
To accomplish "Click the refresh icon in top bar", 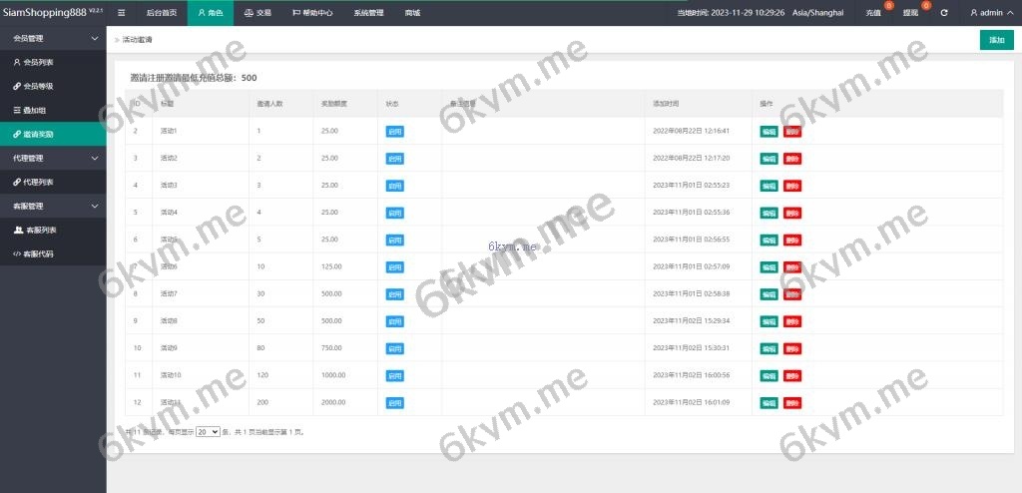I will click(944, 13).
